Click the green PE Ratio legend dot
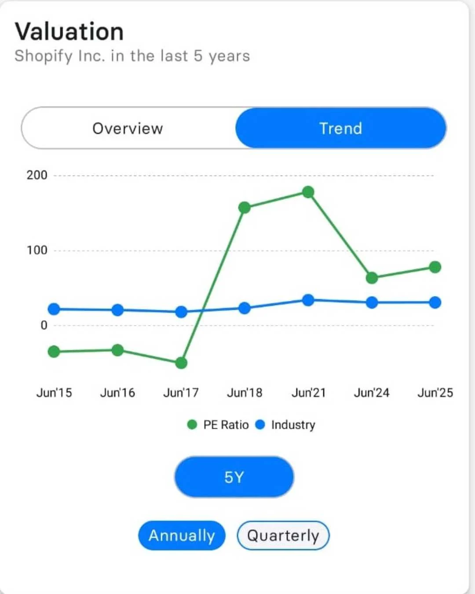Viewport: 475px width, 594px height. [x=192, y=425]
